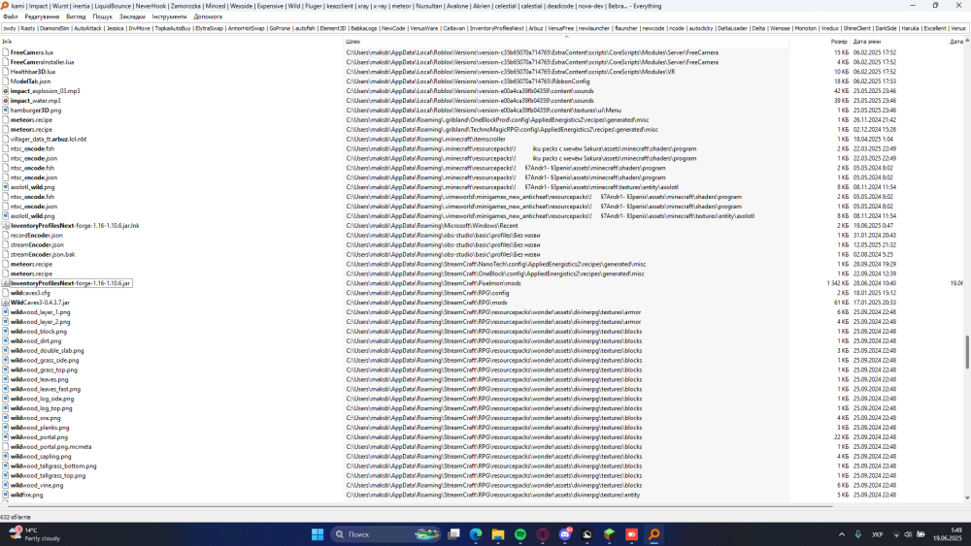Sort results by the Шлях column header
The image size is (971, 546).
click(566, 42)
